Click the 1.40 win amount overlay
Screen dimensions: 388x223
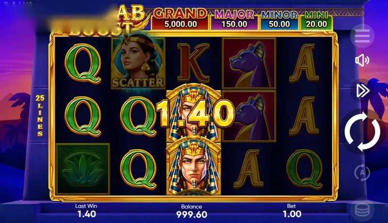click(195, 113)
